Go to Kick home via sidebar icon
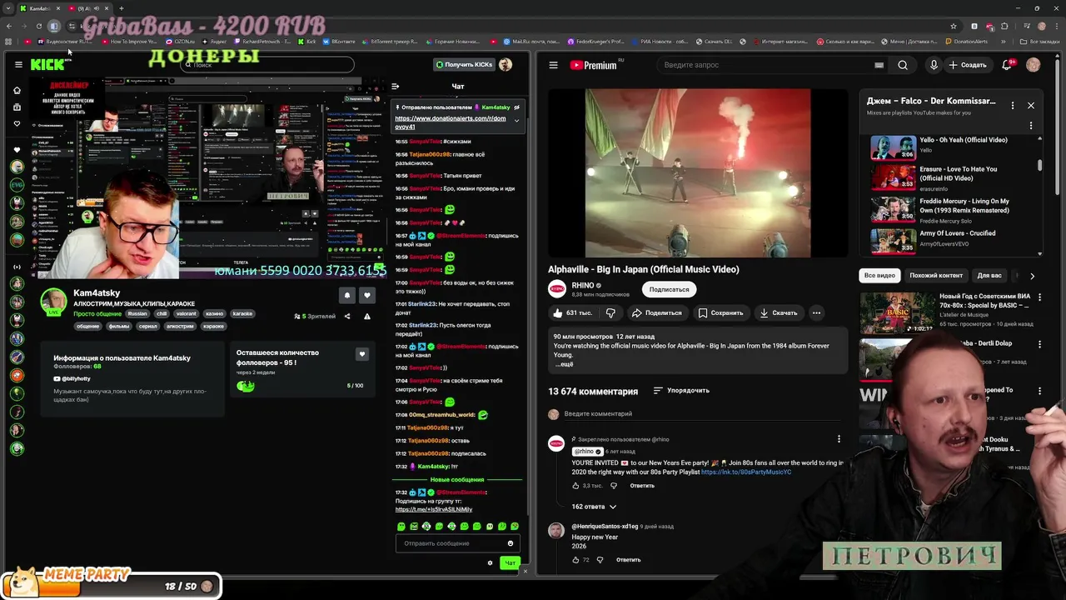The width and height of the screenshot is (1066, 600). (17, 90)
